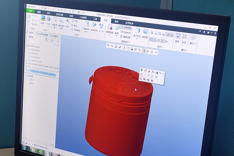Expand the 100GDOVE-BOTTLE part tree node
Viewport: 234px width, 156px height.
coord(27,63)
